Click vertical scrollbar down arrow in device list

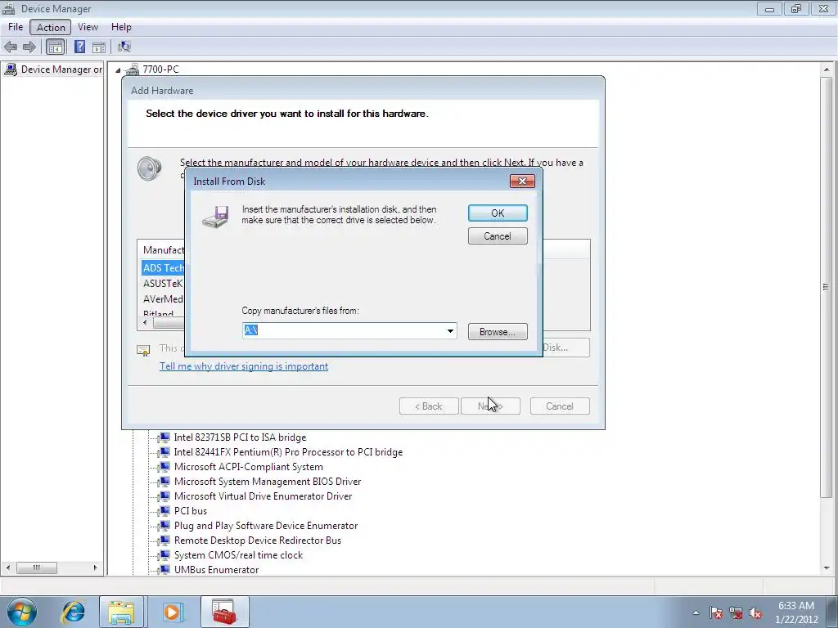827,568
